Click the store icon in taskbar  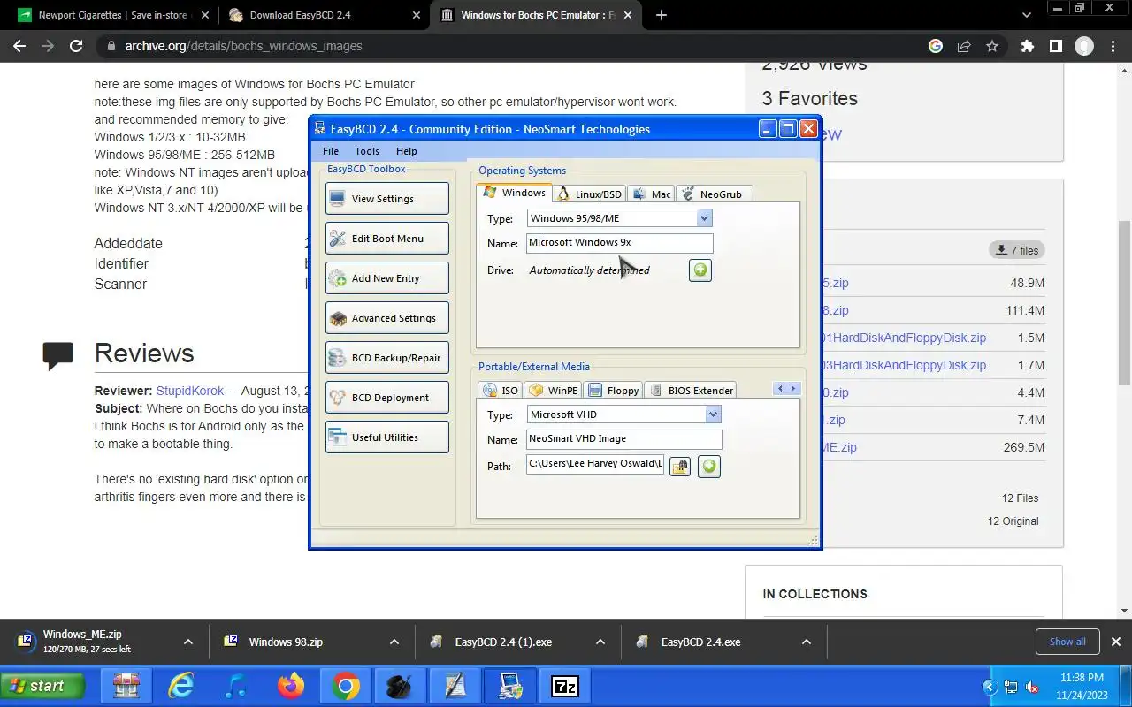[x=126, y=686]
